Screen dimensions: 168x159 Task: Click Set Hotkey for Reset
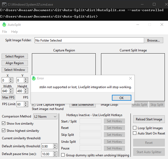(114, 128)
